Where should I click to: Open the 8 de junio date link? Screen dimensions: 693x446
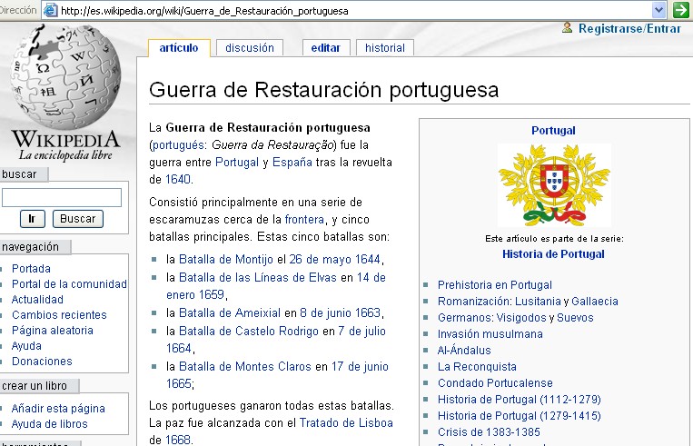(325, 313)
